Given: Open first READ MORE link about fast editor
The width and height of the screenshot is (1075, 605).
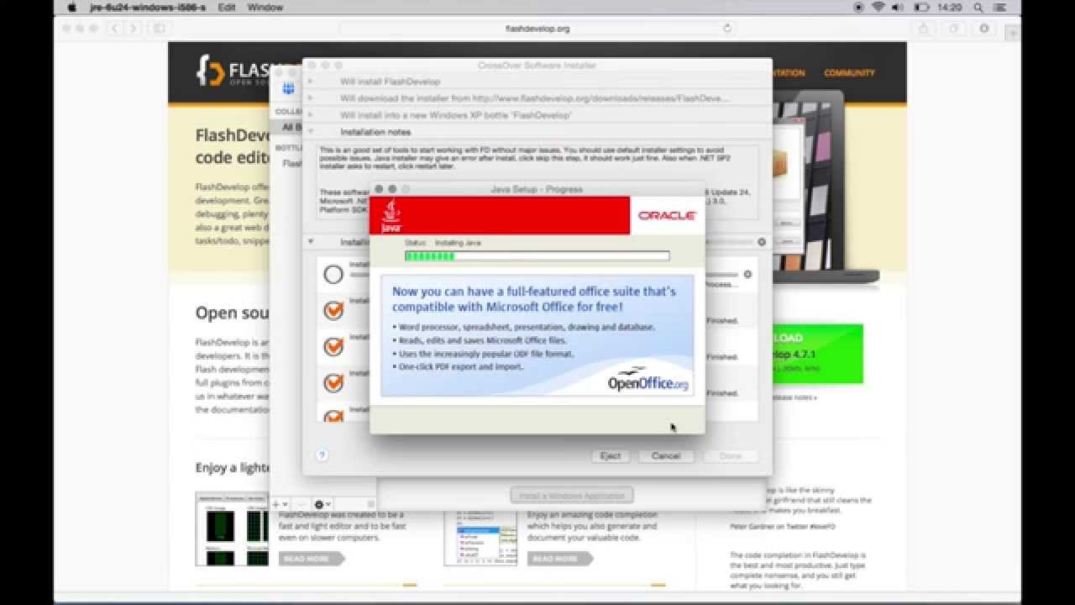Looking at the screenshot, I should (x=312, y=558).
